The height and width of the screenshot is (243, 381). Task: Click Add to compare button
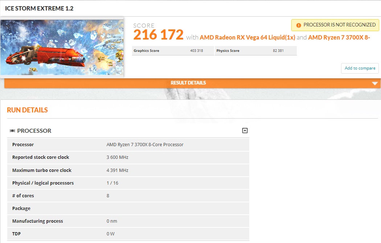(360, 68)
